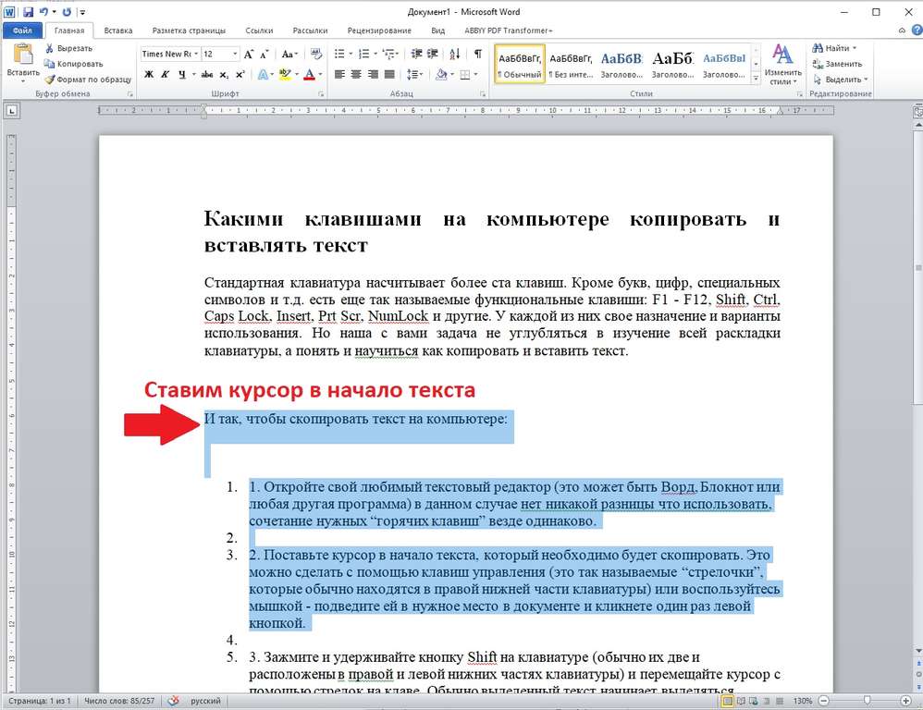
Task: Click the Shading paint bucket icon
Action: (440, 75)
